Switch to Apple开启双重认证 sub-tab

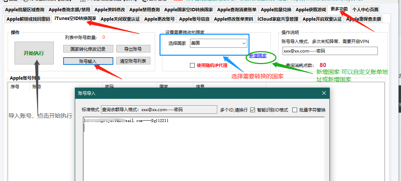pos(322,19)
